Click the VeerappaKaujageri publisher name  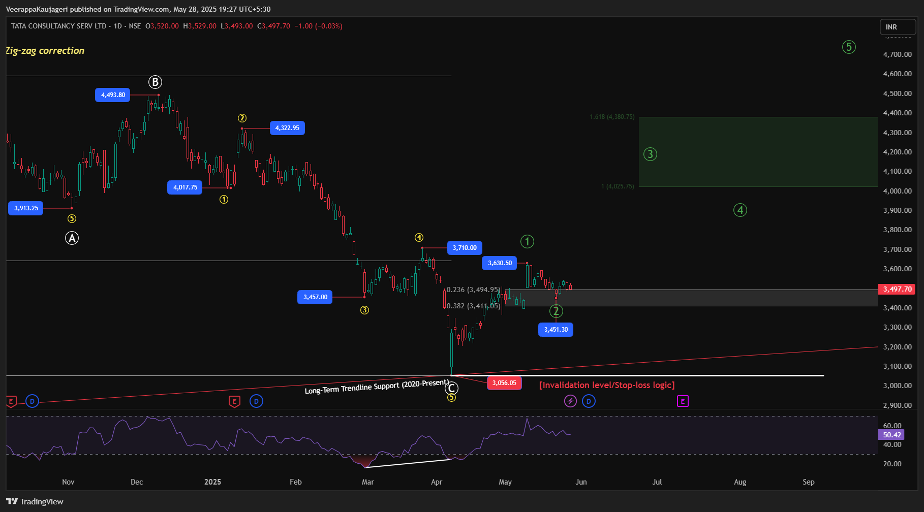point(37,9)
